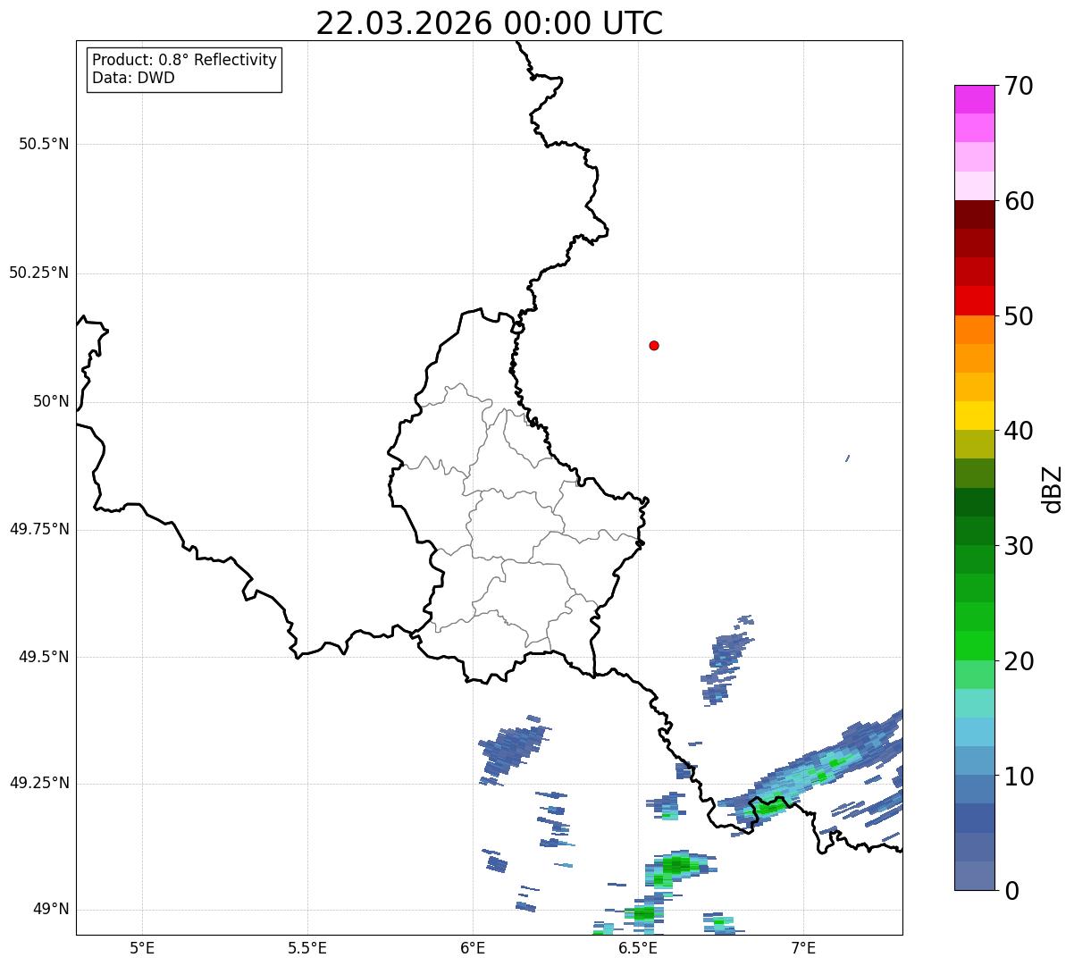Click the 49.75°N latitude label
The image size is (1074, 966).
coord(39,529)
